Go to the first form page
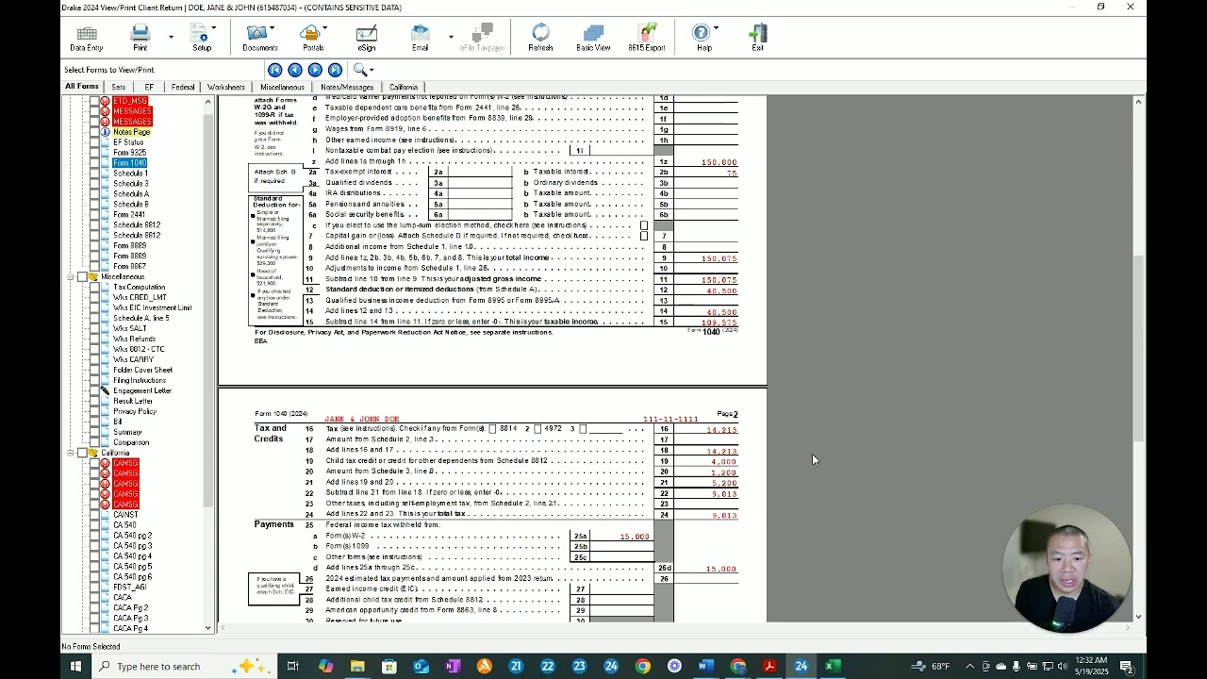 pos(274,70)
